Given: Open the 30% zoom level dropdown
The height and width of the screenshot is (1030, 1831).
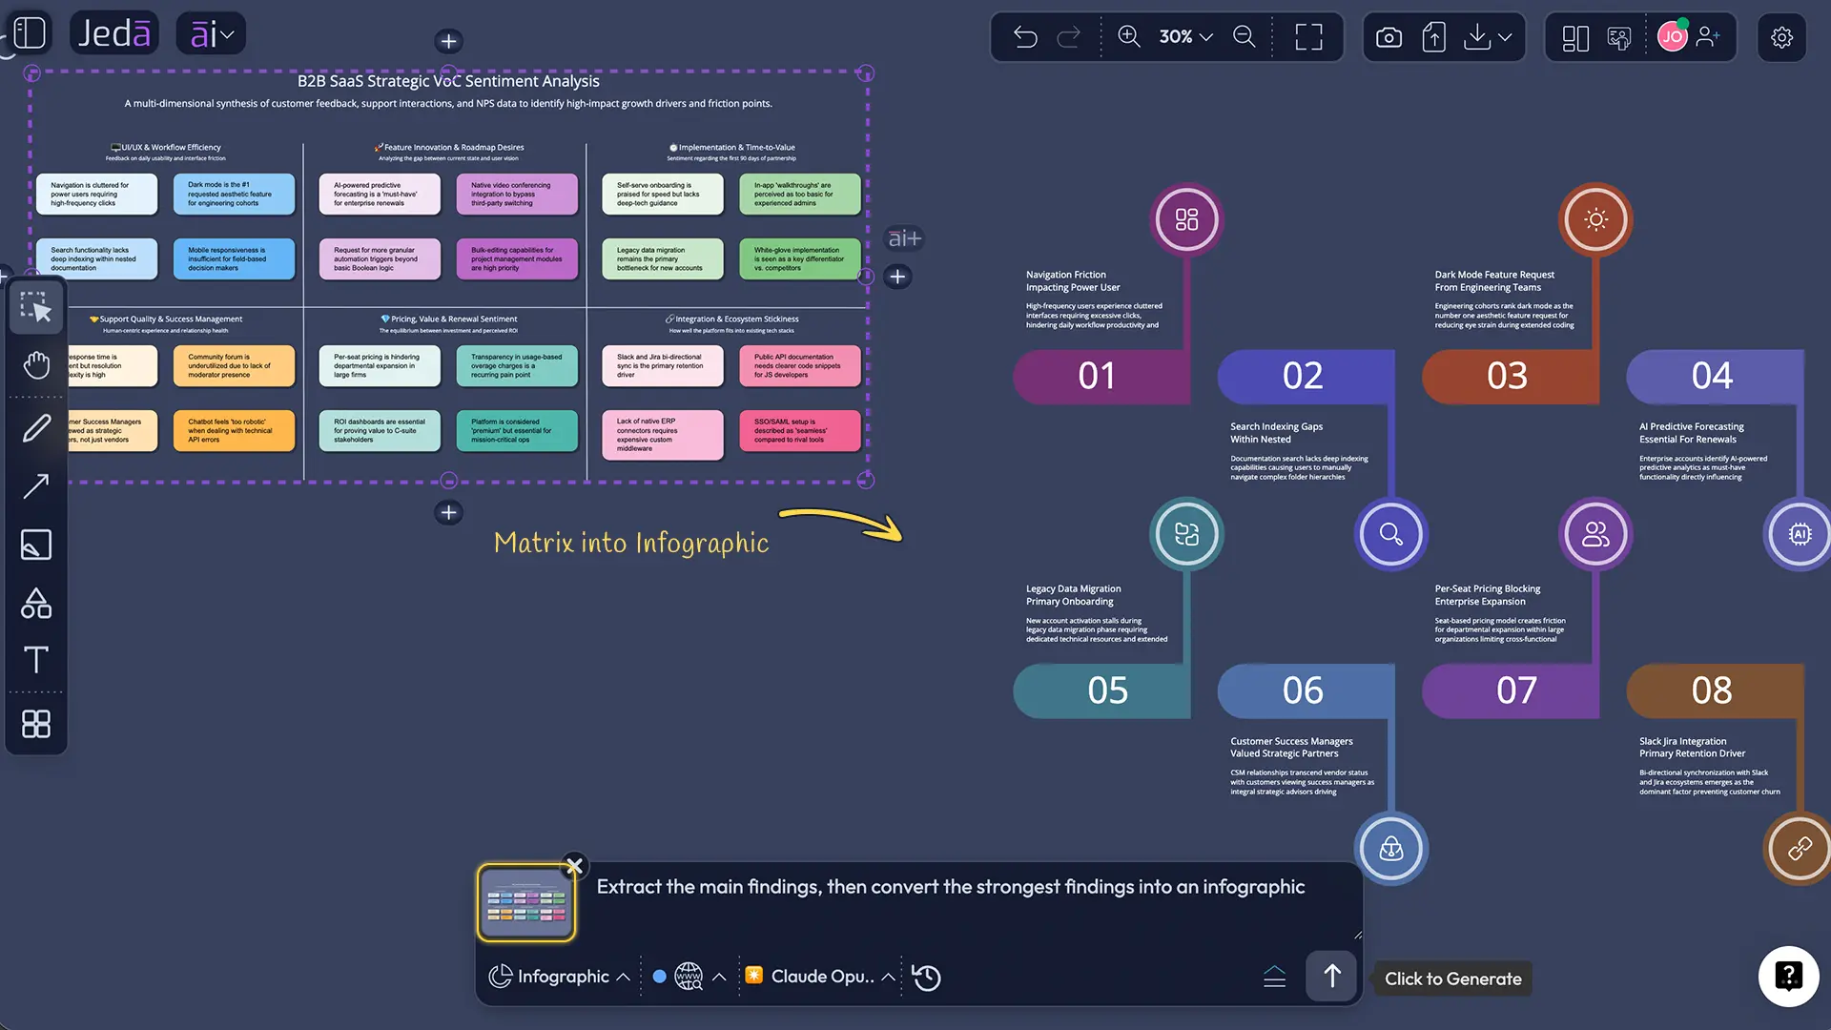Looking at the screenshot, I should pyautogui.click(x=1185, y=36).
